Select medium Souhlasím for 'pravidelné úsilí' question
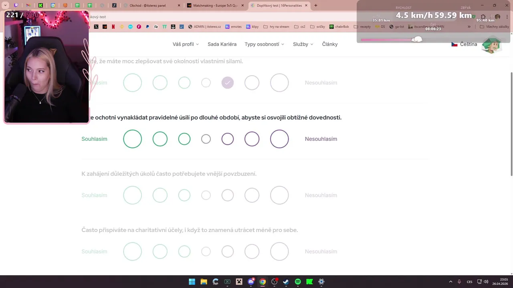 pyautogui.click(x=160, y=139)
